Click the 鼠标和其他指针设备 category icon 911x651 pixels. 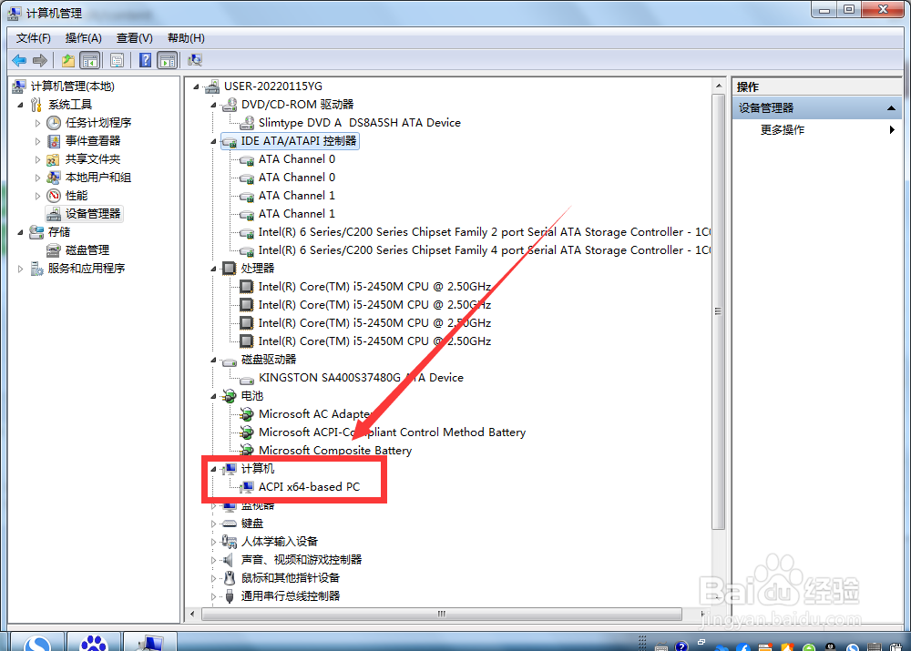230,578
